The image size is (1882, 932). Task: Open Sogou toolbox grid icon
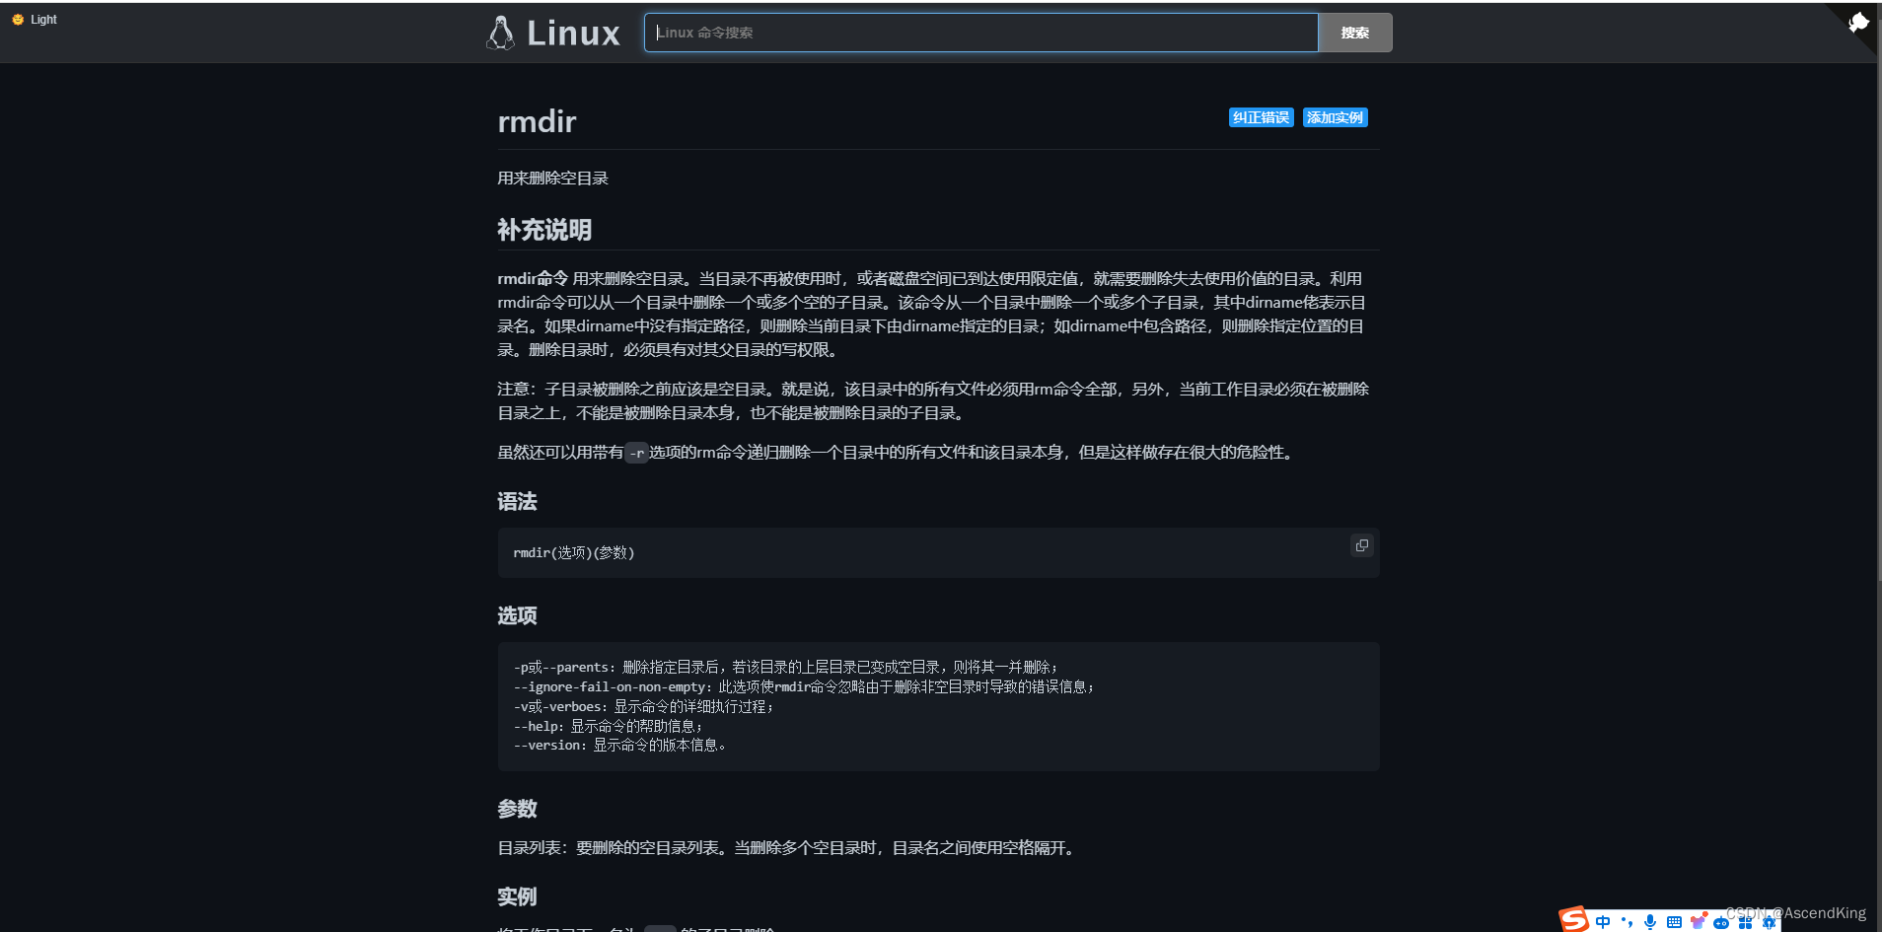tap(1745, 923)
